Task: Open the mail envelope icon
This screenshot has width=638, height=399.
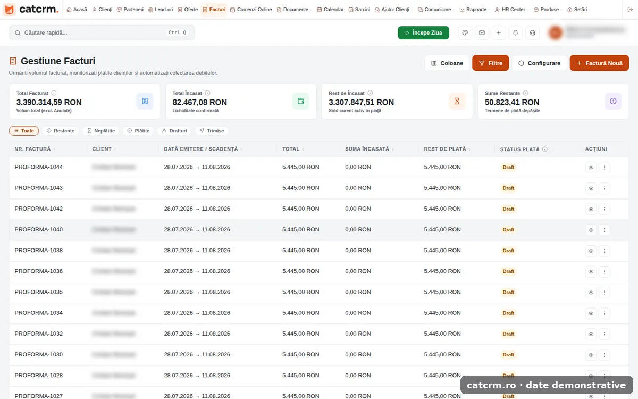Action: (482, 33)
